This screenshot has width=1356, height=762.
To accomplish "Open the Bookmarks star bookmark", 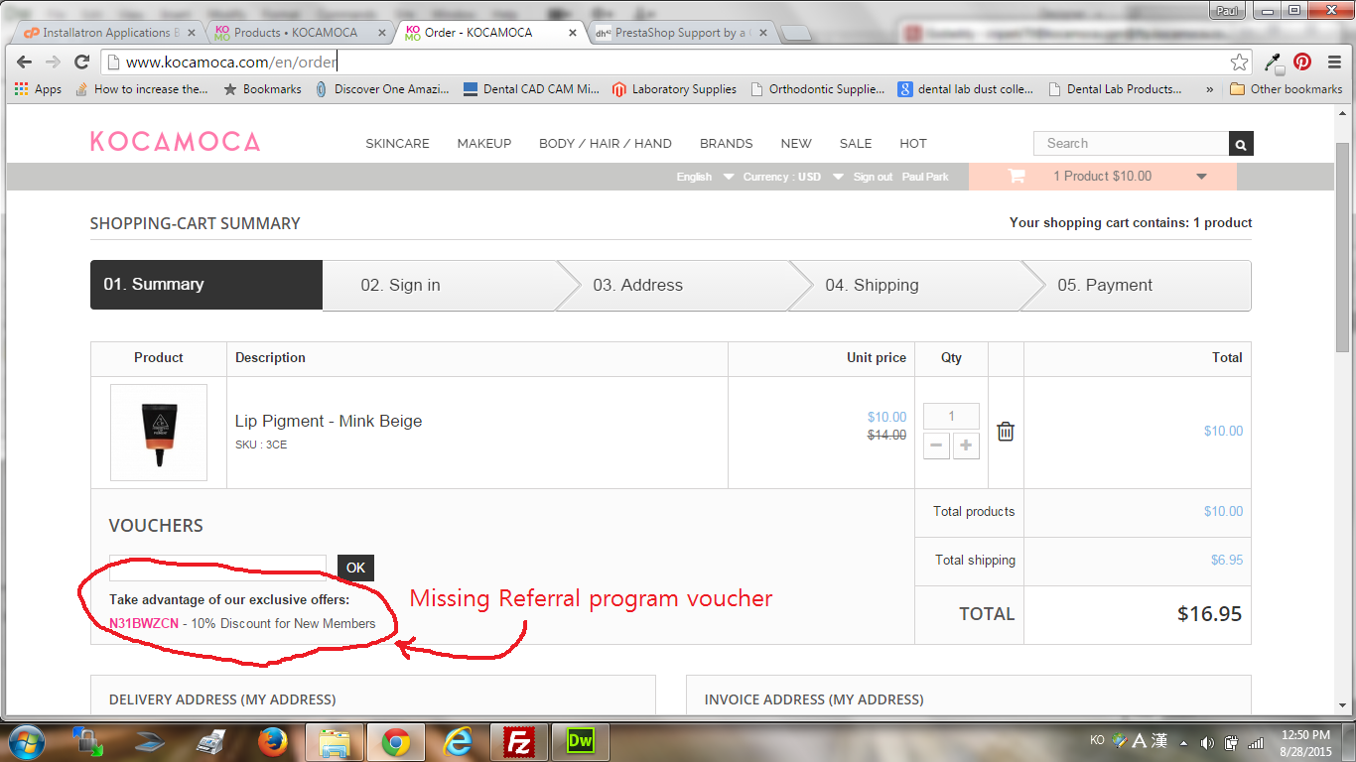I will (262, 89).
